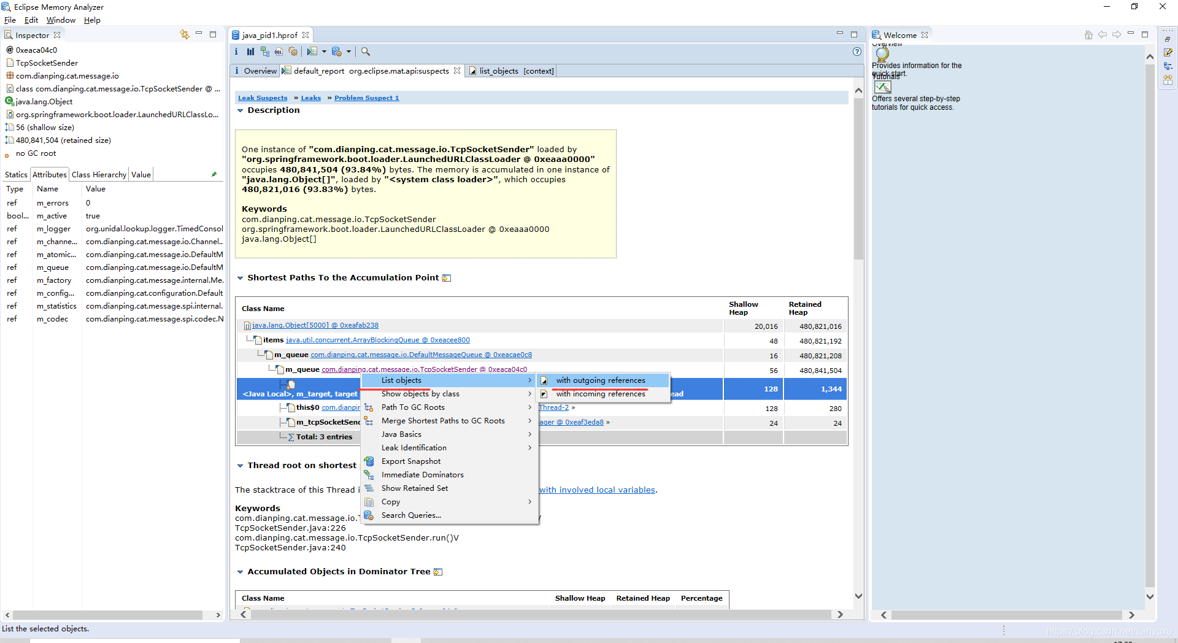The width and height of the screenshot is (1178, 643).
Task: Choose with outgoing references
Action: pyautogui.click(x=604, y=380)
